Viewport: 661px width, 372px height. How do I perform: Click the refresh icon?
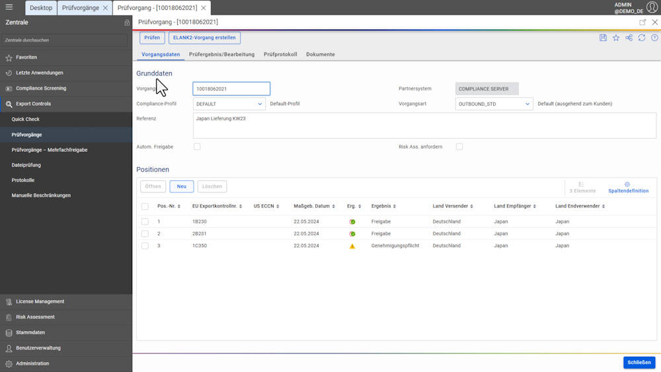click(642, 38)
